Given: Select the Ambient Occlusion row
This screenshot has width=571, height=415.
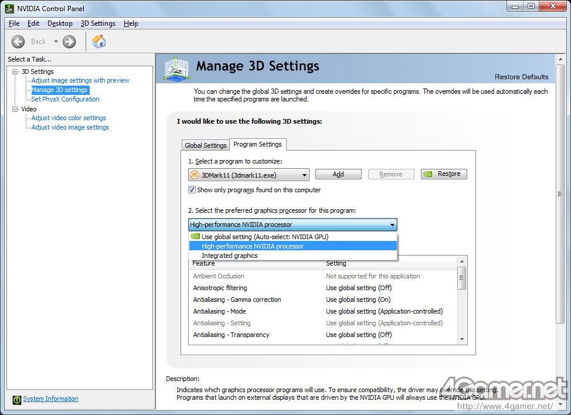Looking at the screenshot, I should (324, 276).
